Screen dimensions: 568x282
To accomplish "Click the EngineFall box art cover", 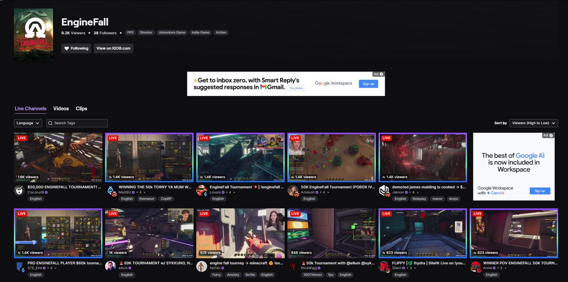I will 34,34.
